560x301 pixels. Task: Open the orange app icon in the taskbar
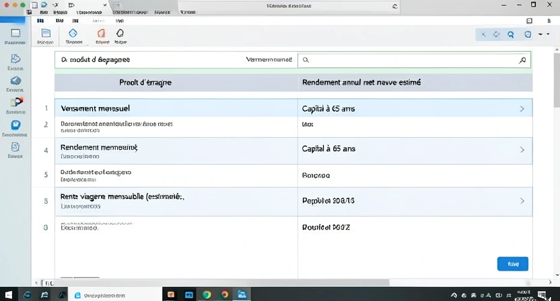[171, 294]
